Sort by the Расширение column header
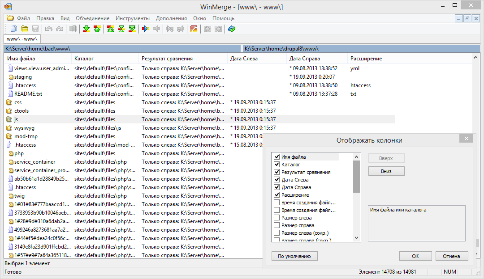 pos(372,59)
